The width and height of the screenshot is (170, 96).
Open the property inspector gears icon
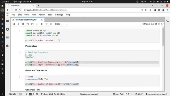coord(168,21)
